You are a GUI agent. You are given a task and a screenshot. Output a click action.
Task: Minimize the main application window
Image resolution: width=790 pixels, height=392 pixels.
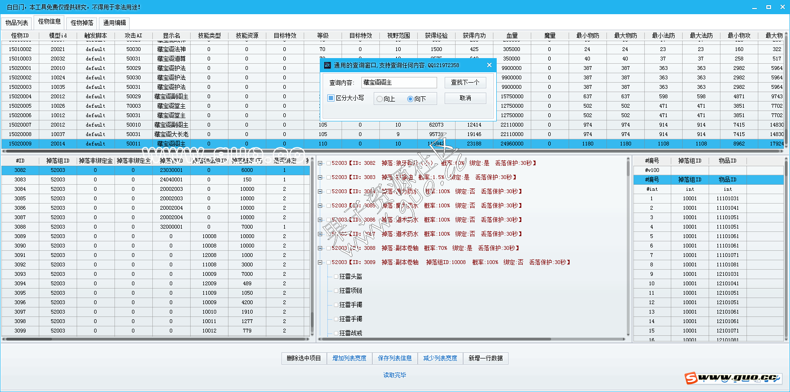click(x=755, y=7)
